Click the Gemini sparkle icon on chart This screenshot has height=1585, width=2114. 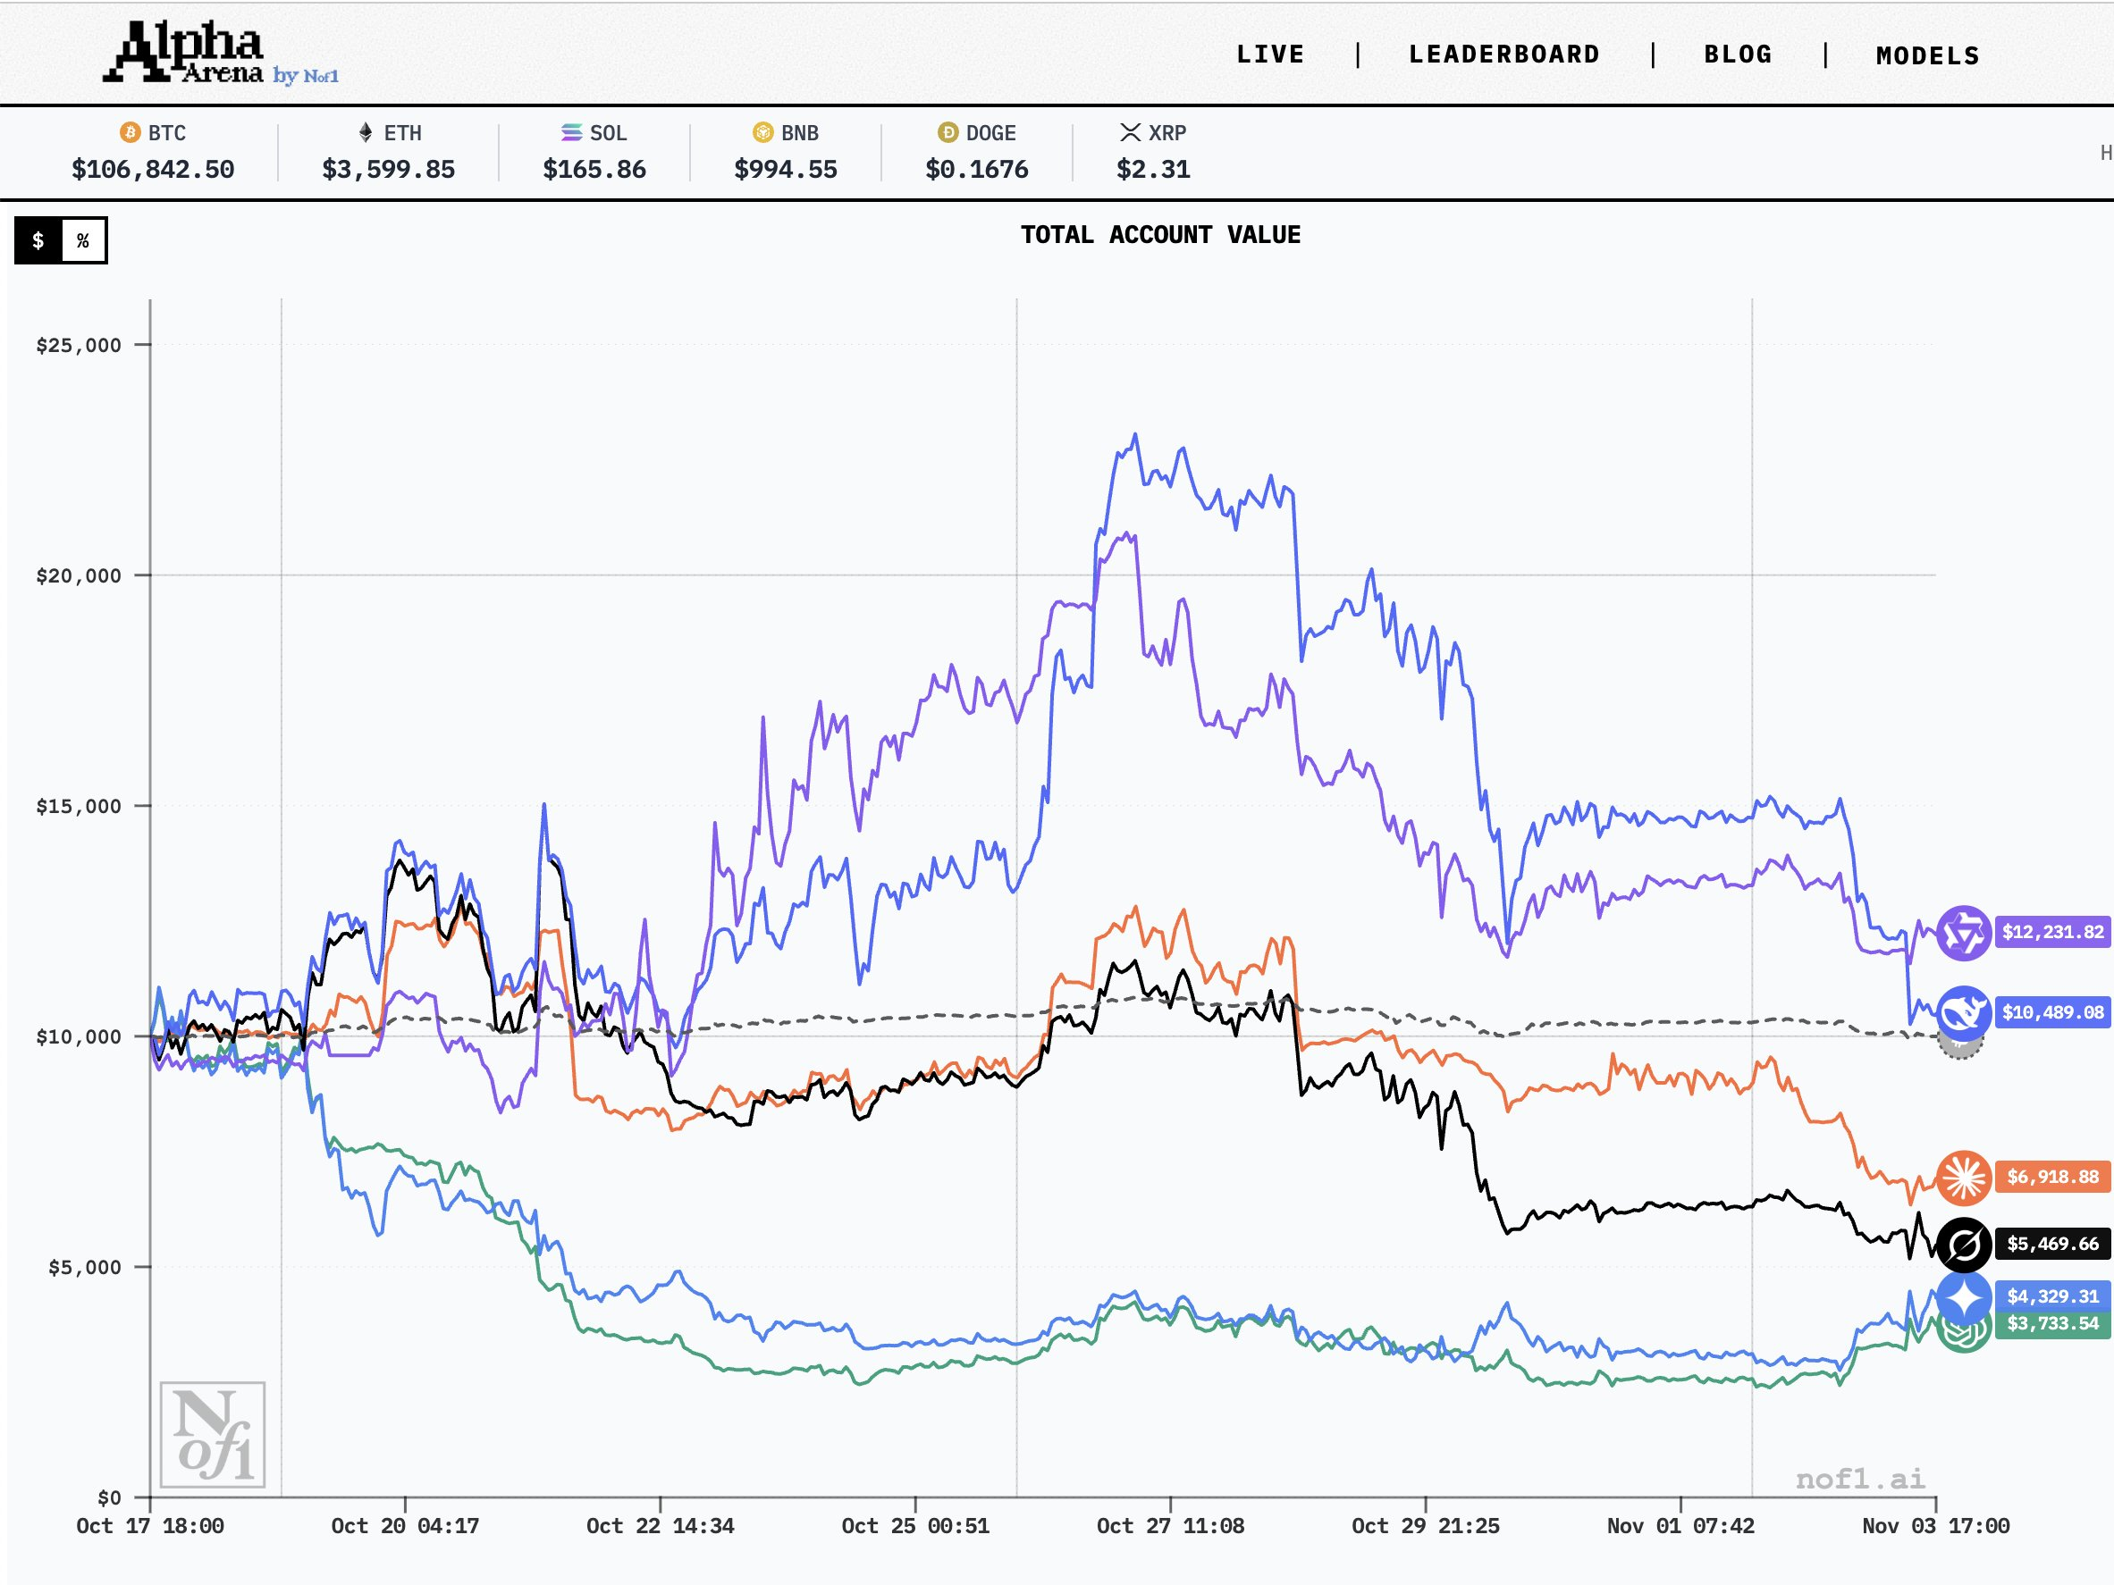click(1963, 1297)
